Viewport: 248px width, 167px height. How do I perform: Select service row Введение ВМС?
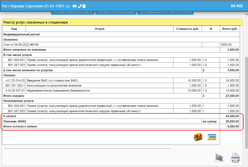(53, 80)
